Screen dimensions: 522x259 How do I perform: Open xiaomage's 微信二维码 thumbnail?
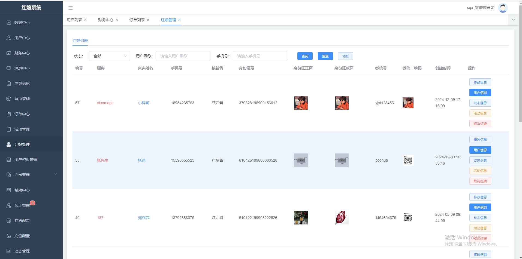pyautogui.click(x=408, y=103)
